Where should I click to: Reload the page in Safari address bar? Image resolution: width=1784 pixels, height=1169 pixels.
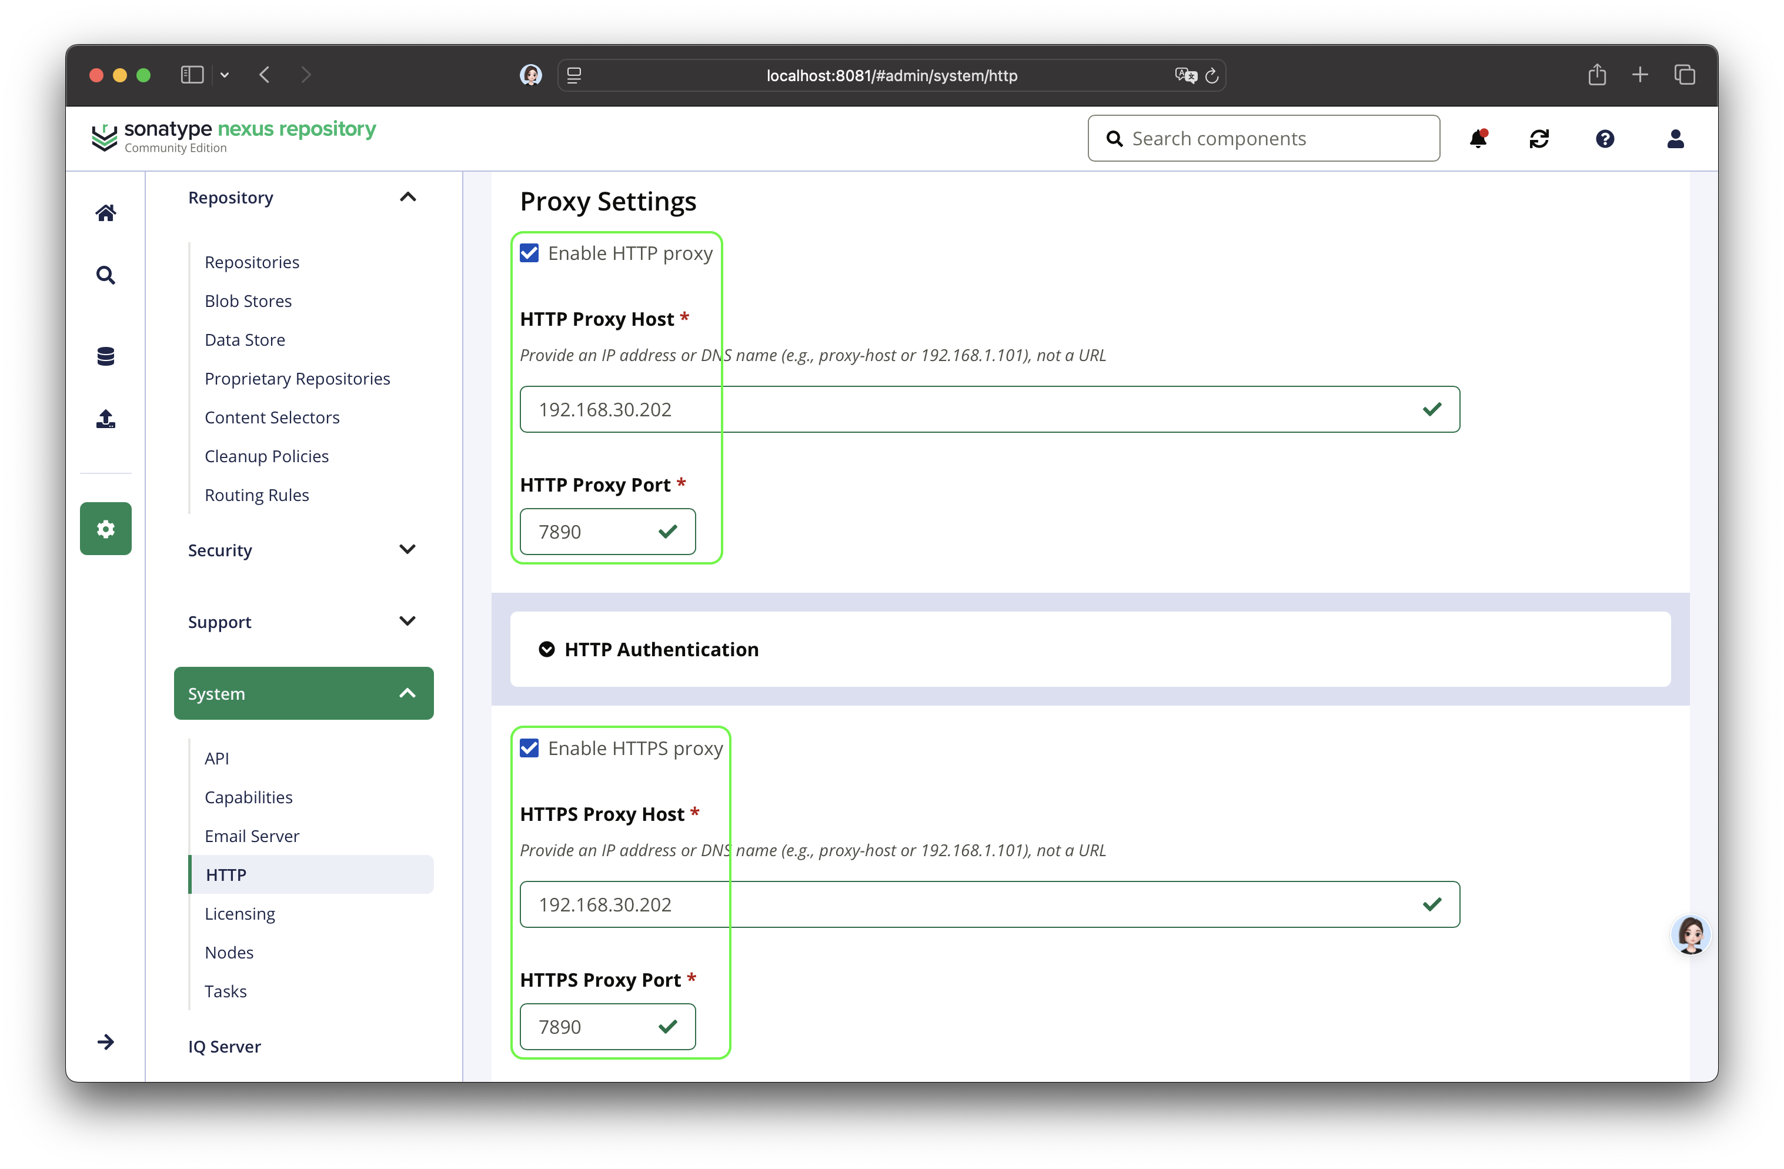1212,75
